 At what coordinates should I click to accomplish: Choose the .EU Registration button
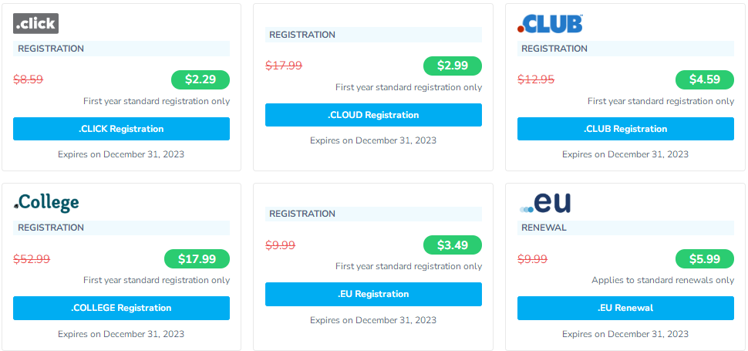[x=373, y=294]
